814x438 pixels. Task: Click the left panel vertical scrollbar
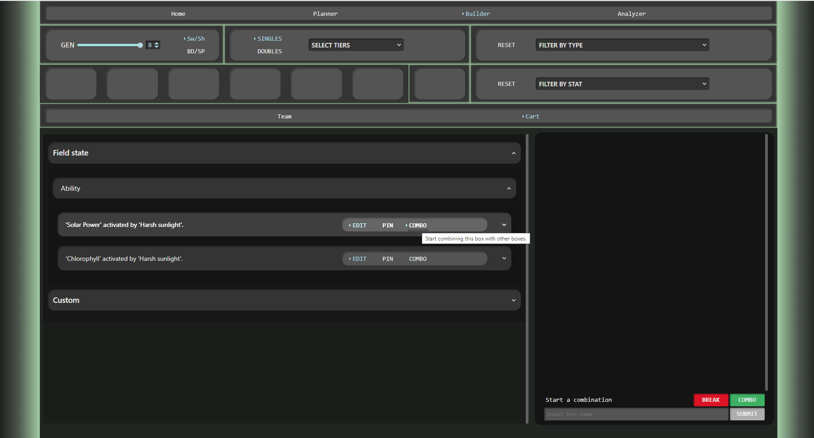[527, 279]
